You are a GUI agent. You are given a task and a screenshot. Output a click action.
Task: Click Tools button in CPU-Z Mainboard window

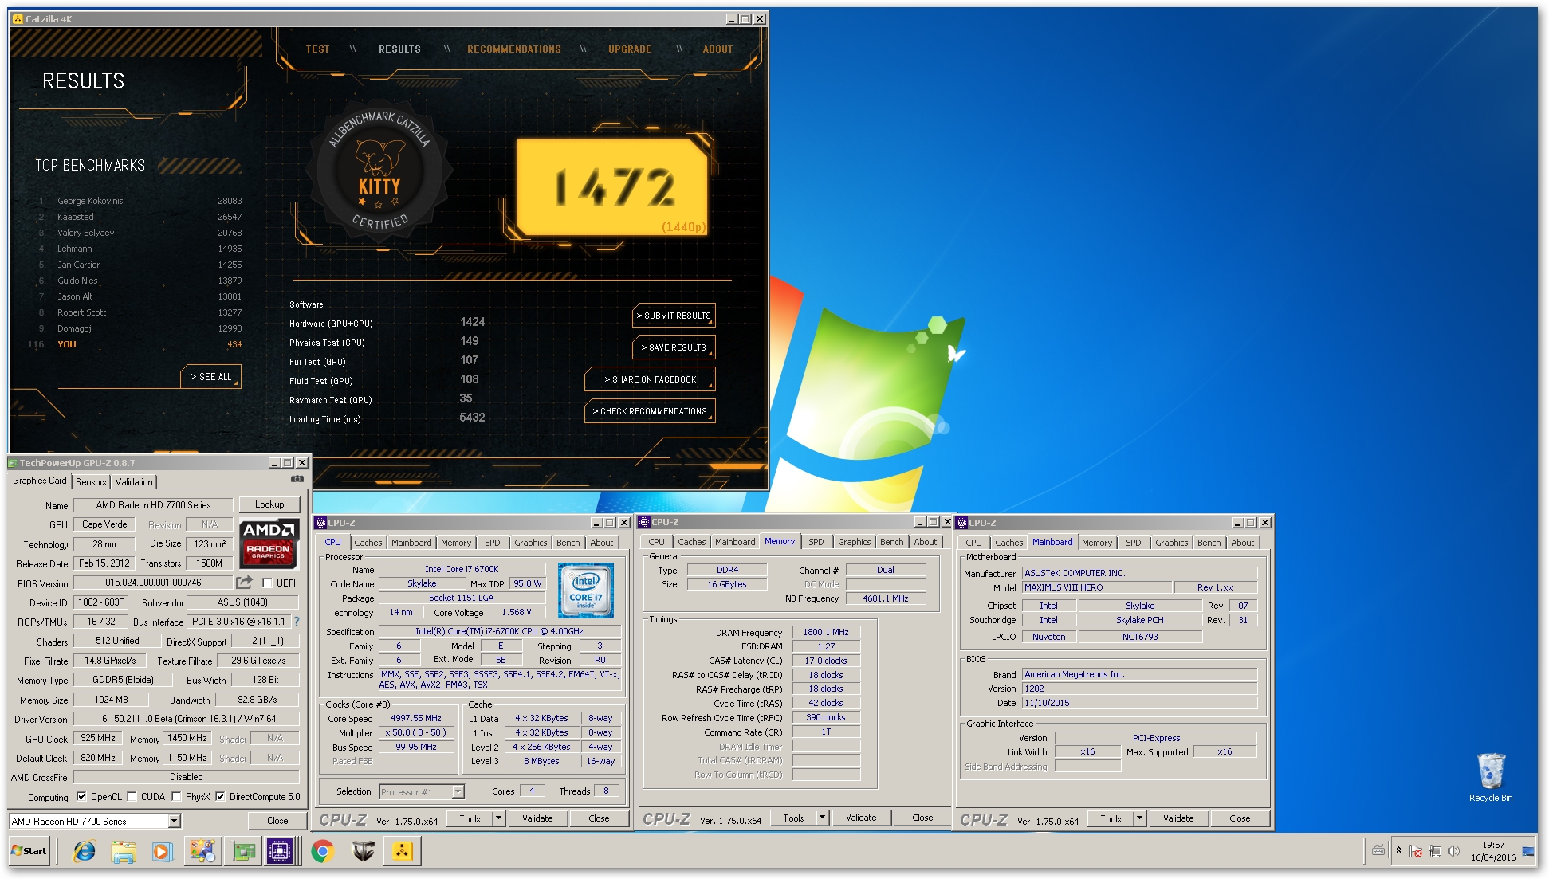tap(1111, 818)
